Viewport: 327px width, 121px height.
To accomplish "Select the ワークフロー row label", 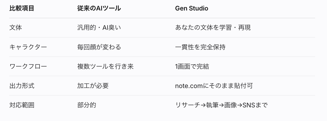I will pyautogui.click(x=28, y=66).
